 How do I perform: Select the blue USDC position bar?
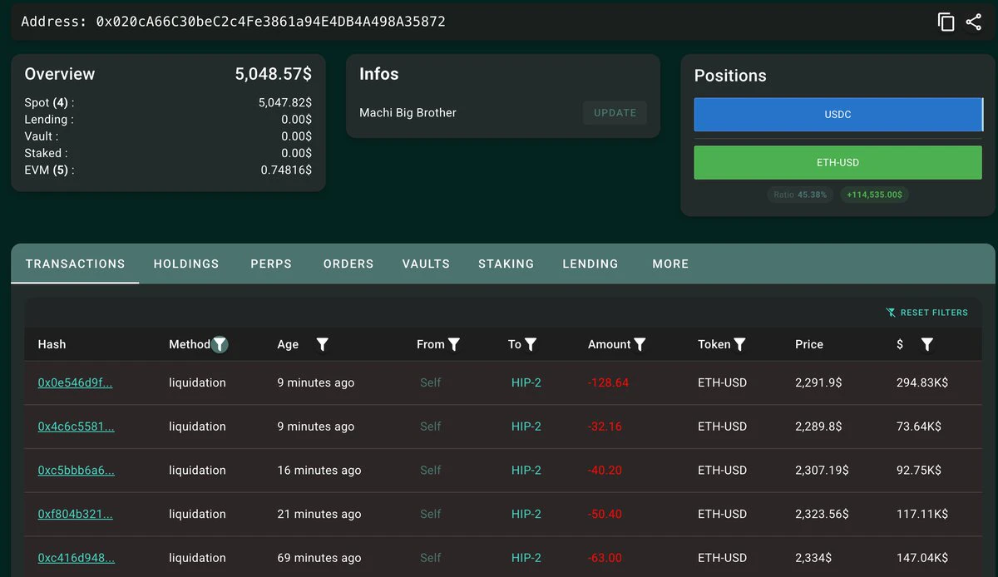837,115
